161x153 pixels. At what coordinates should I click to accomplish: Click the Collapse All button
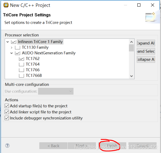click(146, 59)
